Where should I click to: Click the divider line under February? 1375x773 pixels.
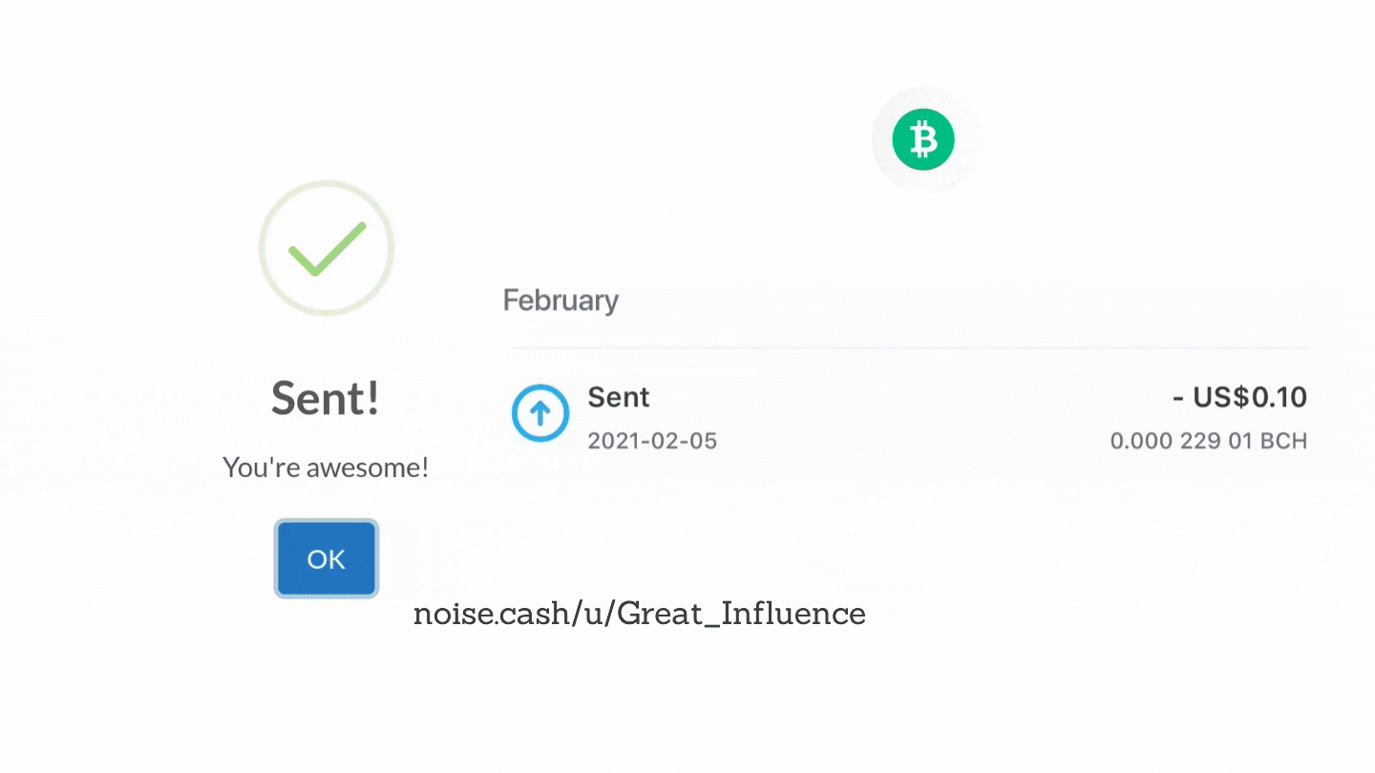coord(909,347)
